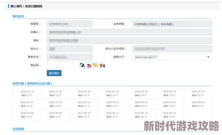The height and width of the screenshot is (135, 222).
Task: Click the 业务类型 field
Action: click(x=172, y=24)
